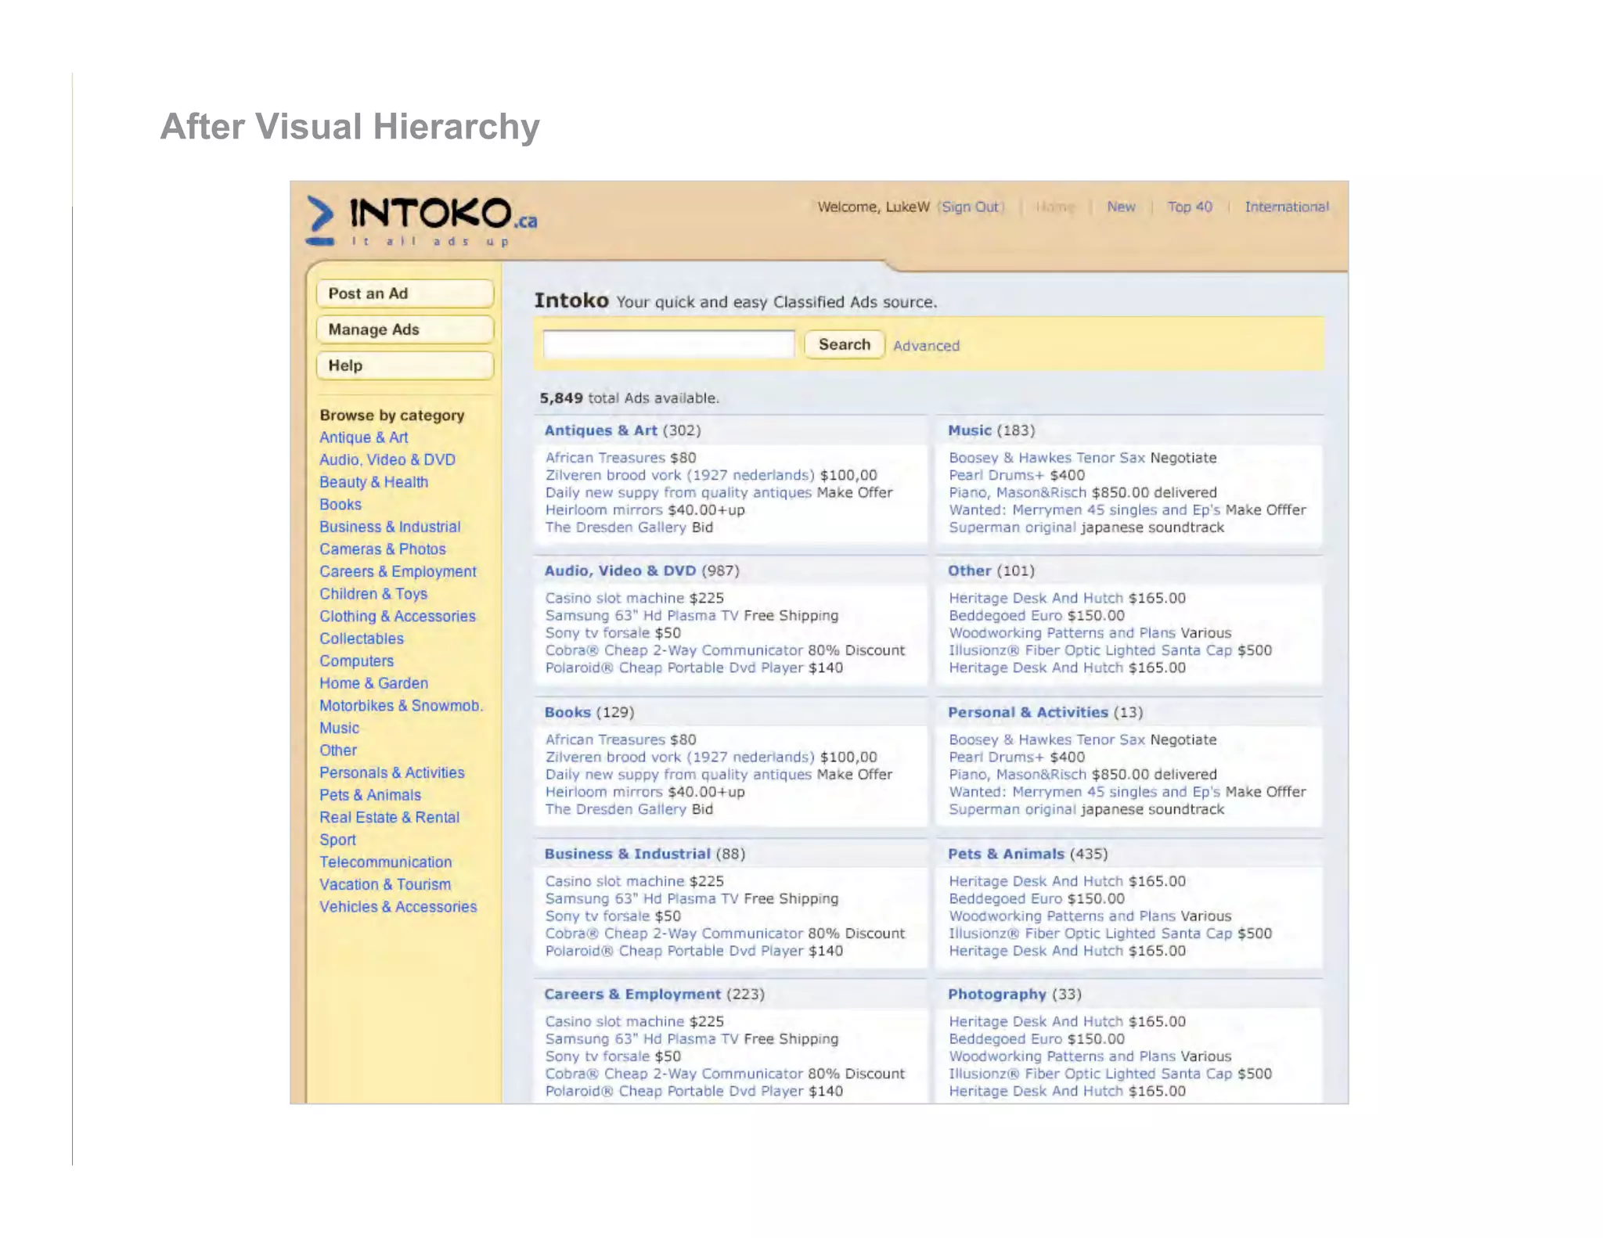Browse Vehicles & Accessories category

click(398, 906)
